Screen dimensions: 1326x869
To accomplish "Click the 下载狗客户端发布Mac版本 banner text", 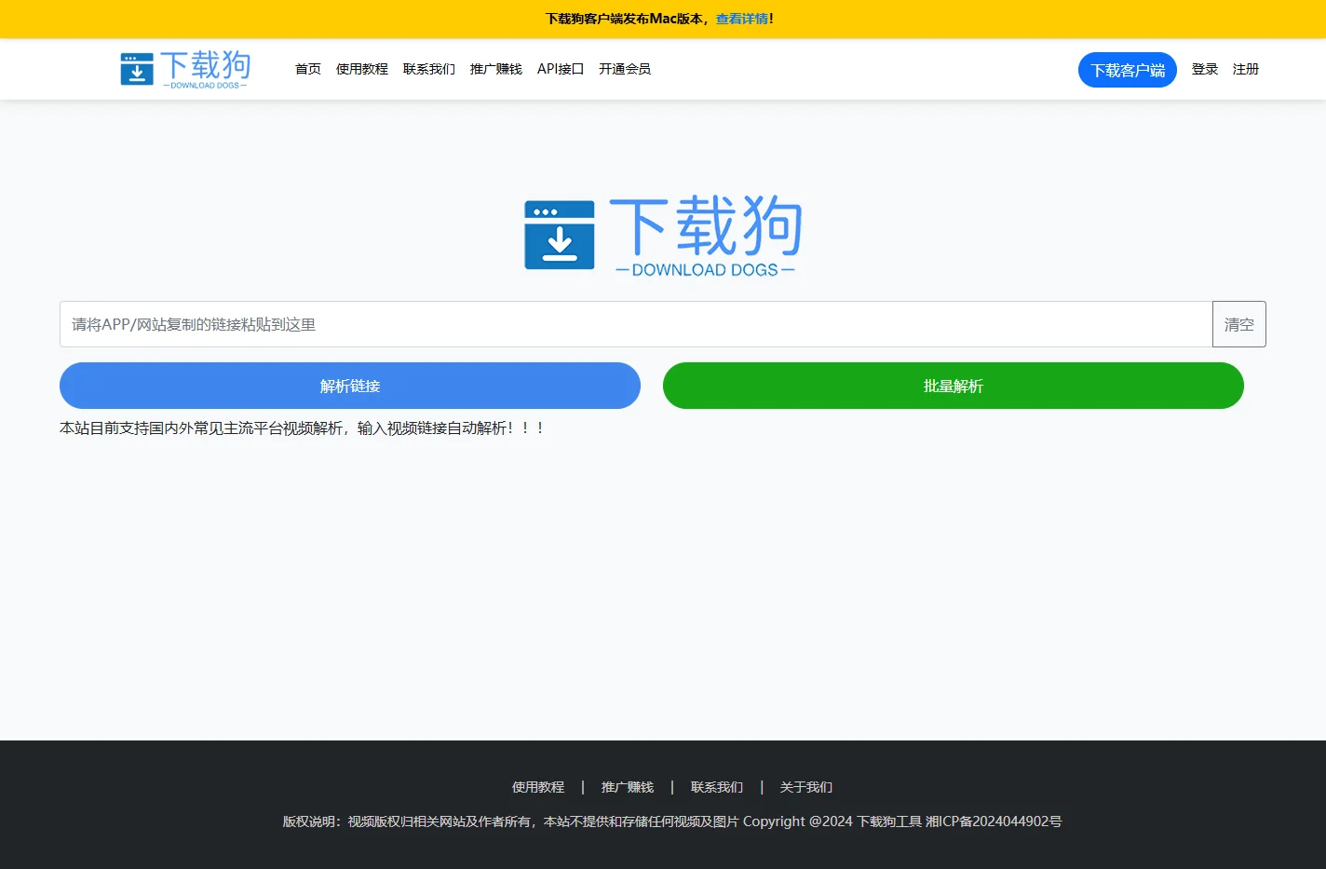I will (624, 19).
